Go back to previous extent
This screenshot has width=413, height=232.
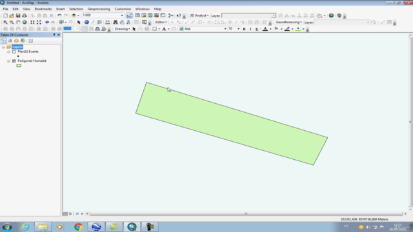47,22
